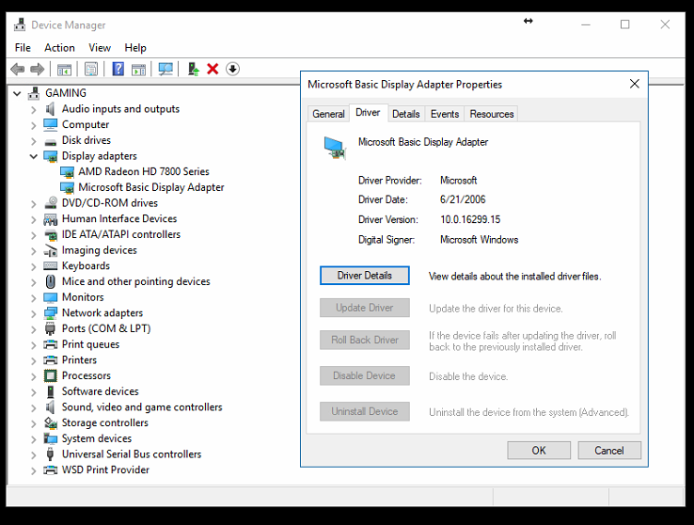This screenshot has height=525, width=694.
Task: Expand the System devices category
Action: click(x=34, y=439)
